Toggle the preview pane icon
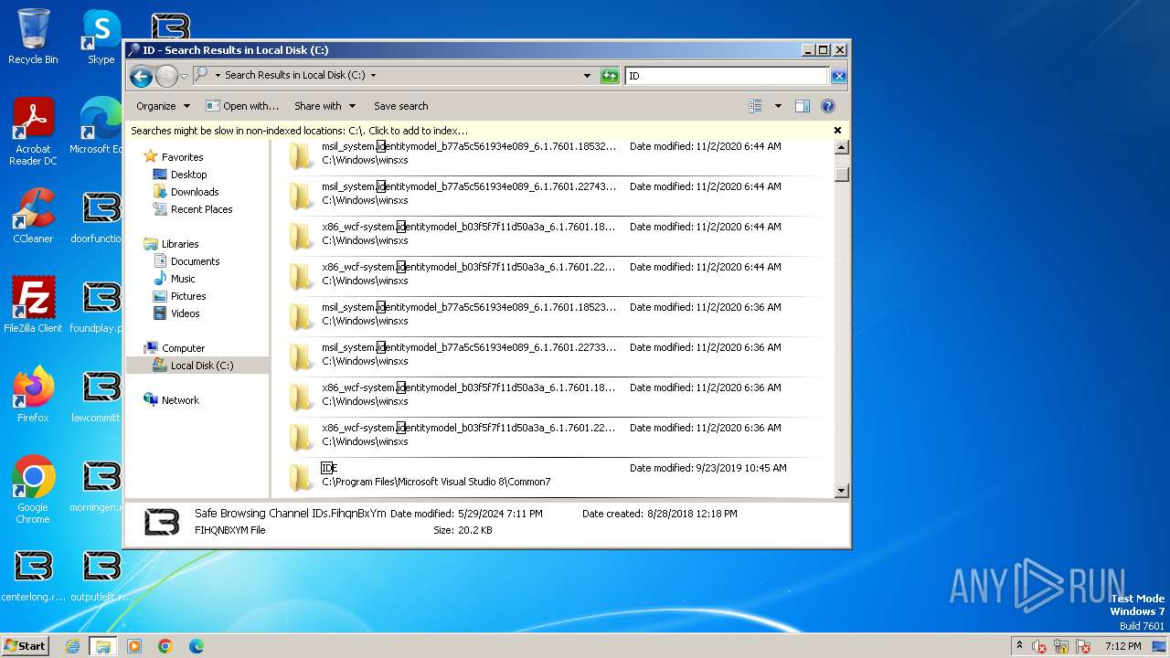1170x658 pixels. click(x=802, y=106)
